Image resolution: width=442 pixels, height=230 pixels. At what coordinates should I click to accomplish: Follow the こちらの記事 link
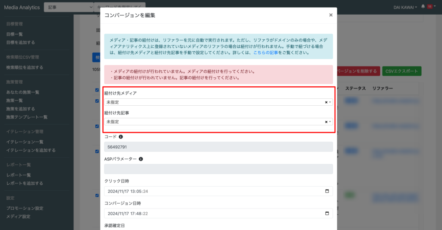pyautogui.click(x=265, y=53)
